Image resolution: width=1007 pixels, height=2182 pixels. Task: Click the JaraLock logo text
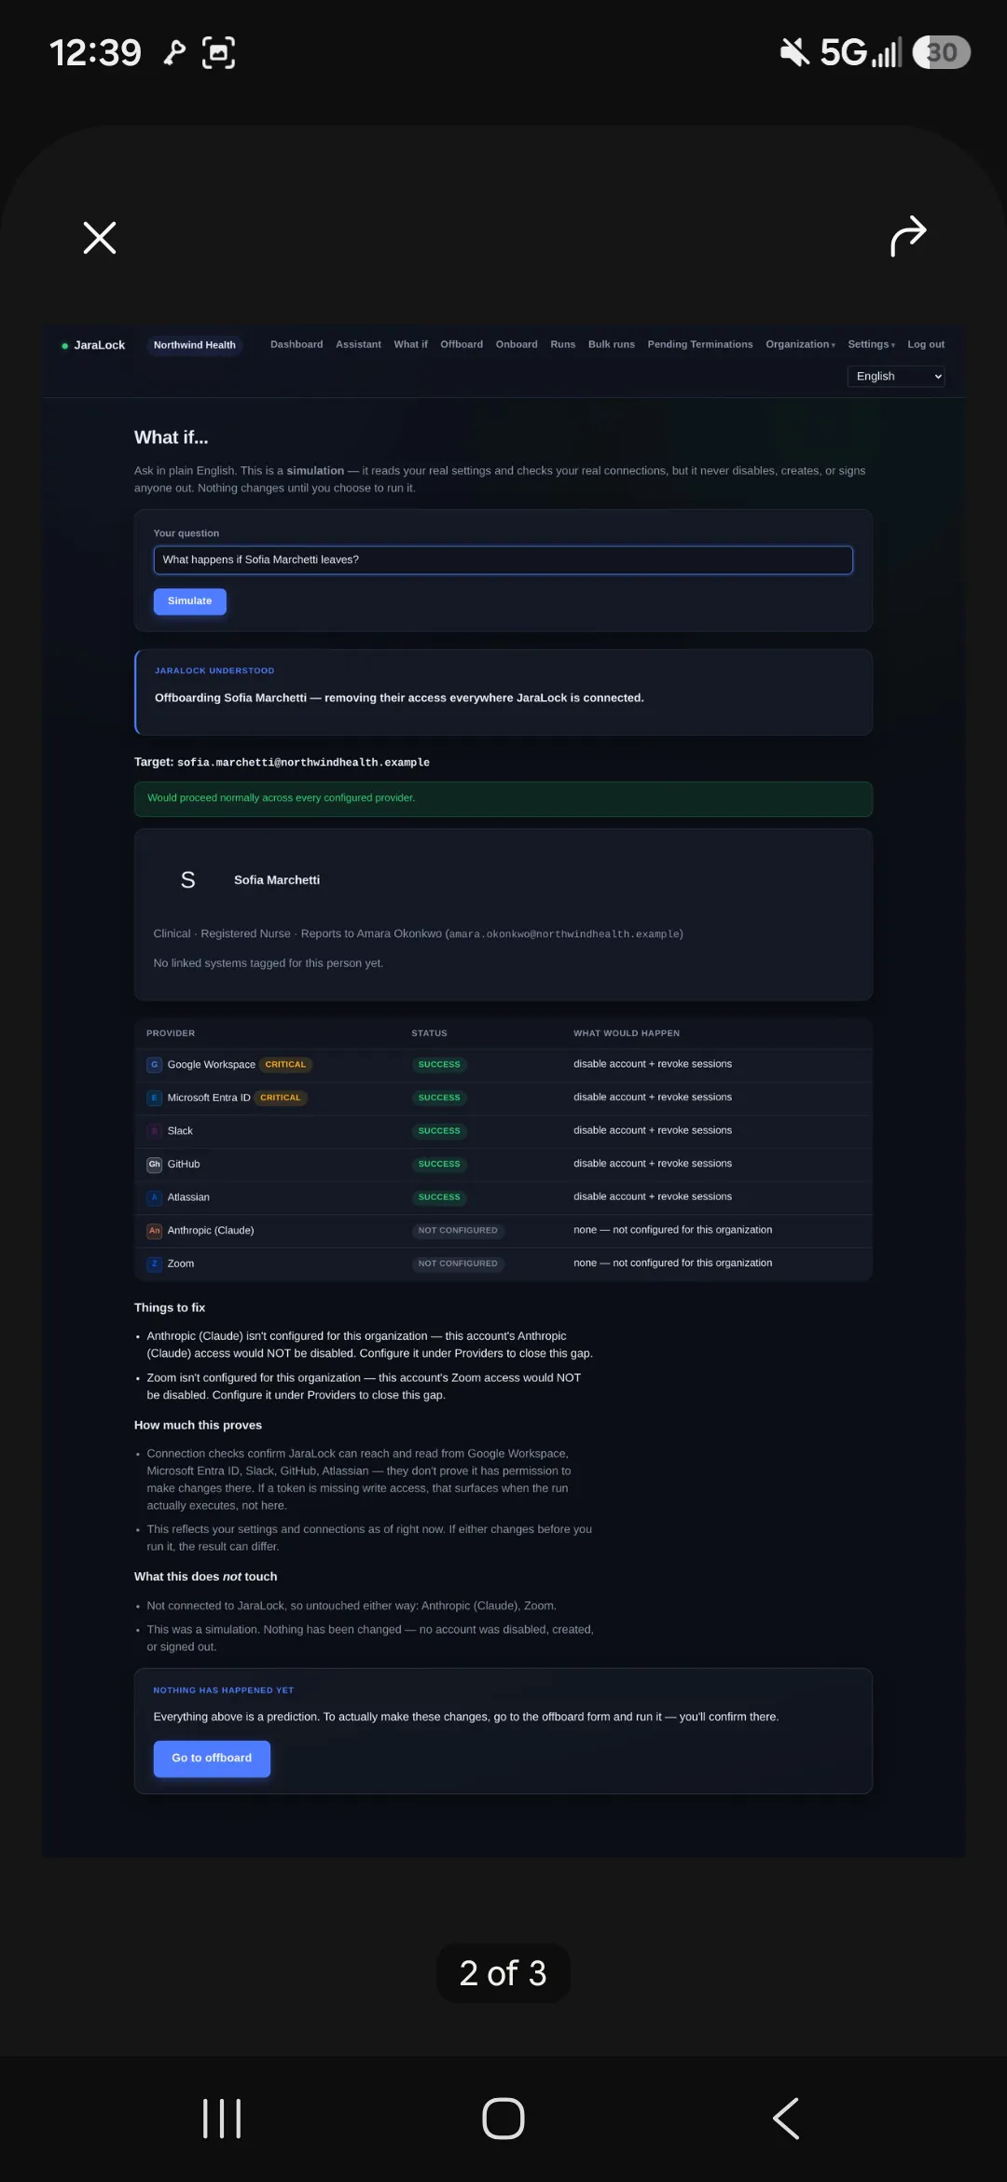point(99,345)
